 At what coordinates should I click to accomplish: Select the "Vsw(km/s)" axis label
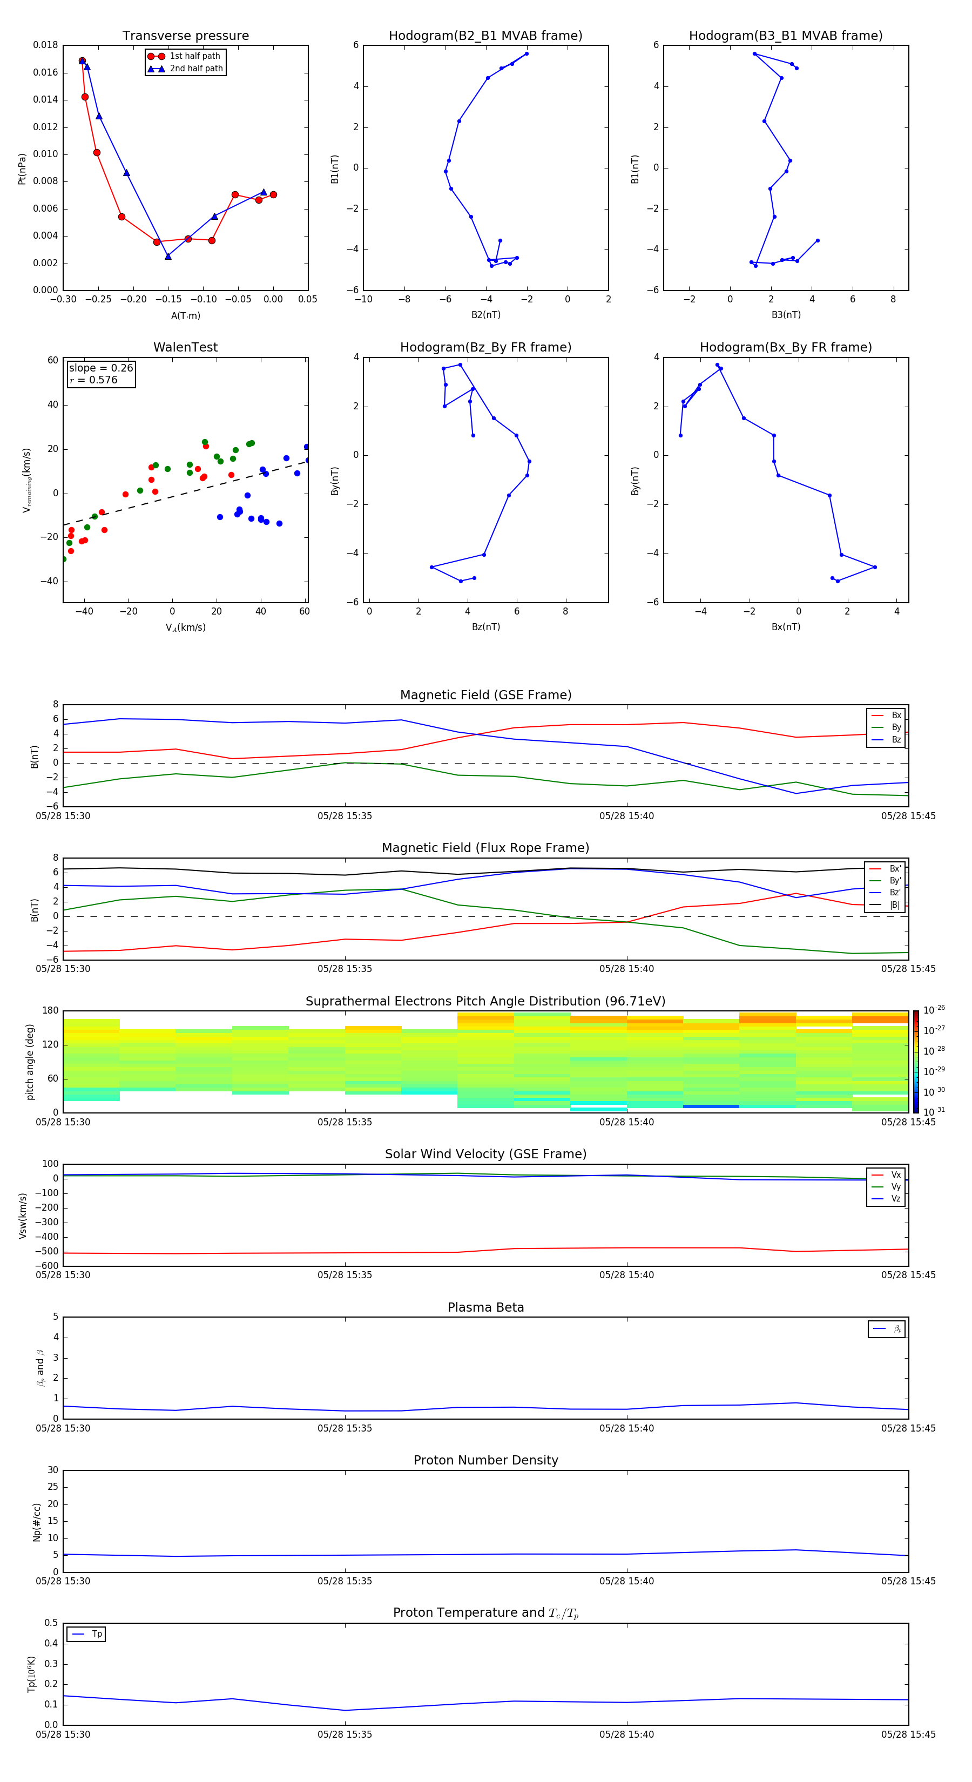click(x=23, y=1216)
